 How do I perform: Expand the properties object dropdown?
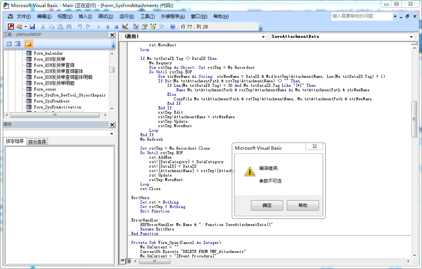coord(112,134)
